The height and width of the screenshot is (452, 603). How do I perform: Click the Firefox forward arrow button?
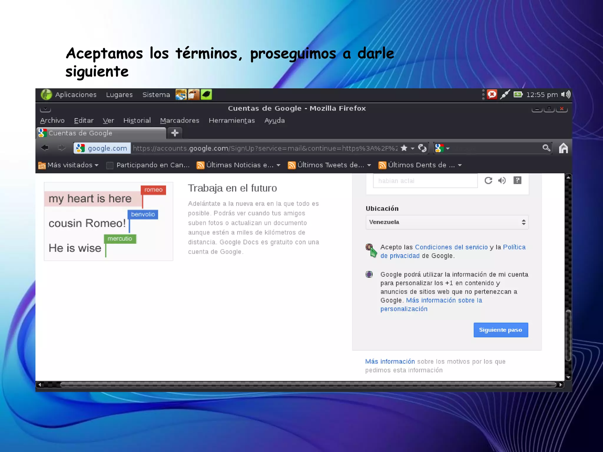62,148
